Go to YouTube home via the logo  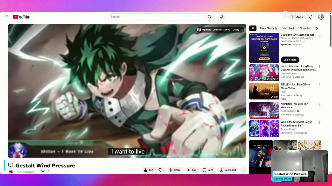21,17
